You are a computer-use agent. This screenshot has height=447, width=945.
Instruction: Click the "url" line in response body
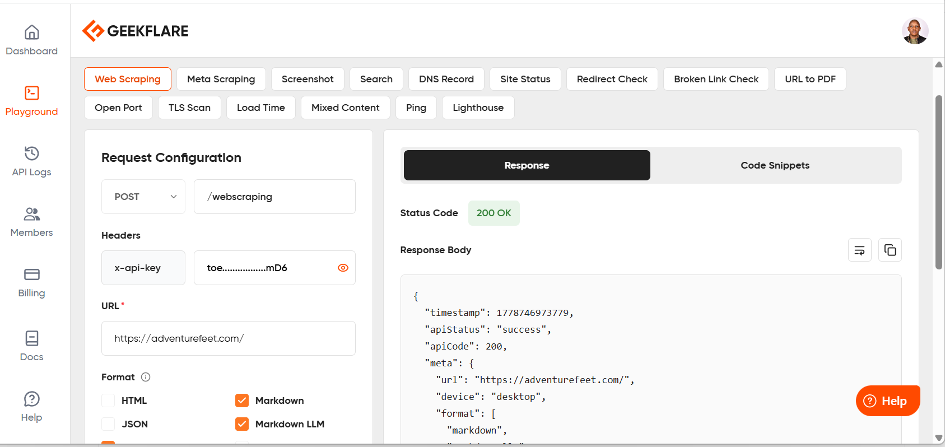(x=535, y=380)
